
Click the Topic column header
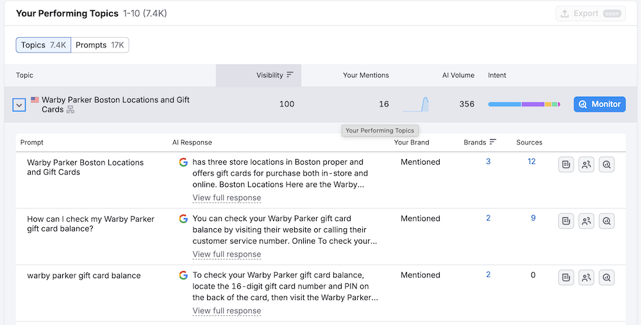(24, 75)
